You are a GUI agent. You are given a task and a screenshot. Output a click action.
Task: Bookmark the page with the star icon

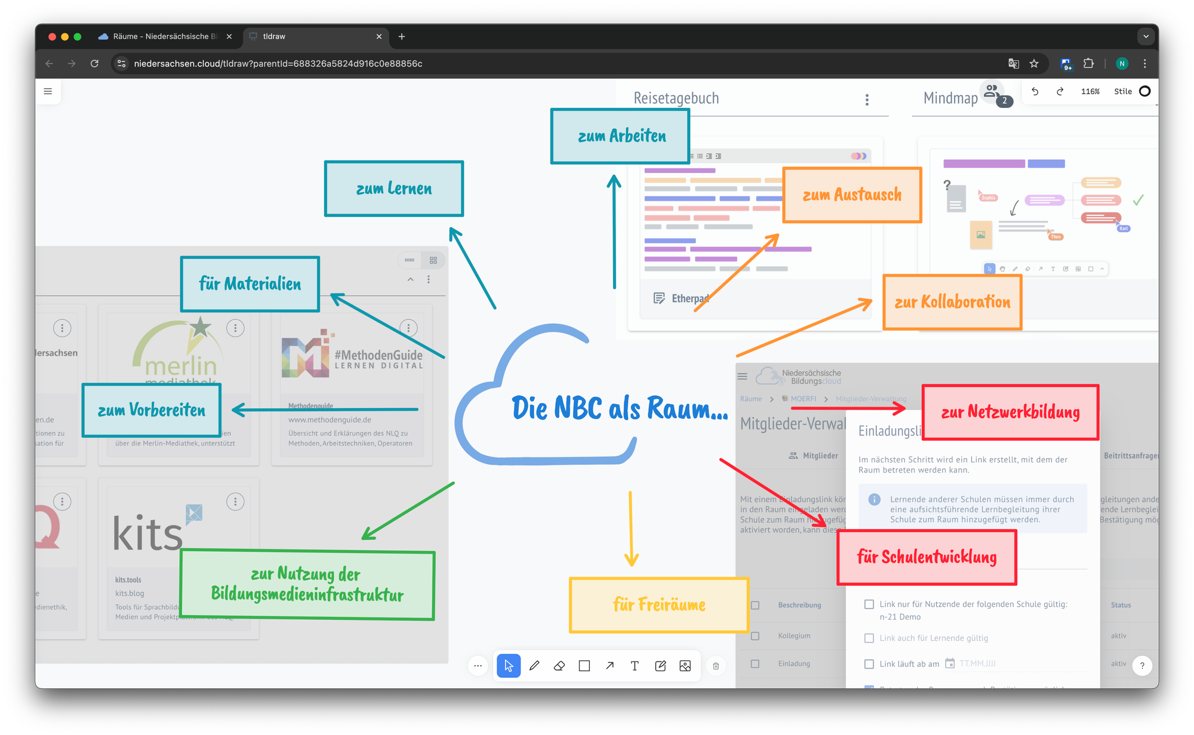(1034, 63)
